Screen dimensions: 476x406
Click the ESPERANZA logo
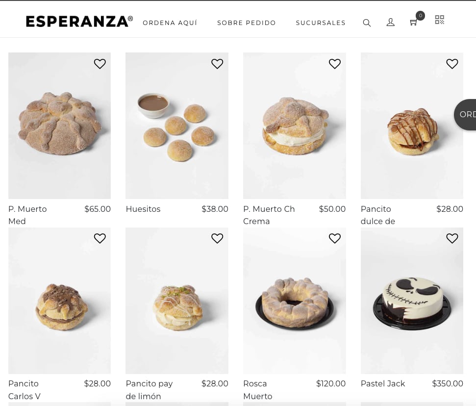tap(78, 21)
